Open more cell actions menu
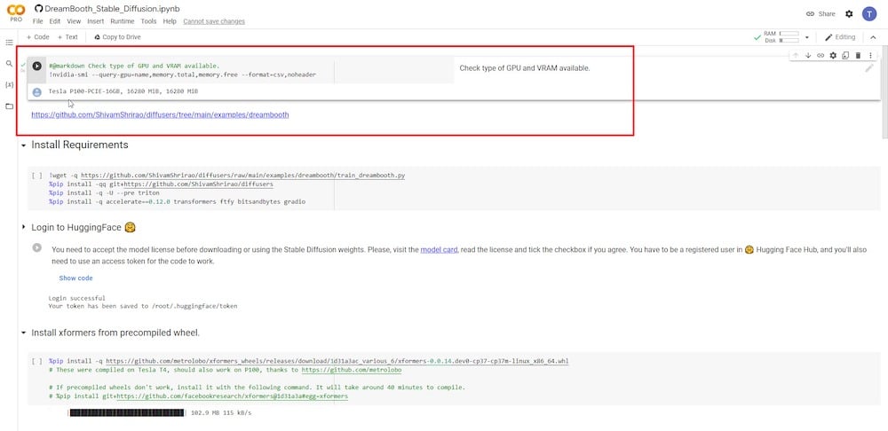888x431 pixels. [x=870, y=56]
